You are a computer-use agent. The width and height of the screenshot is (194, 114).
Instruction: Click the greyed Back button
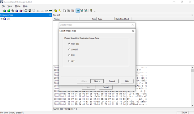click(x=84, y=81)
